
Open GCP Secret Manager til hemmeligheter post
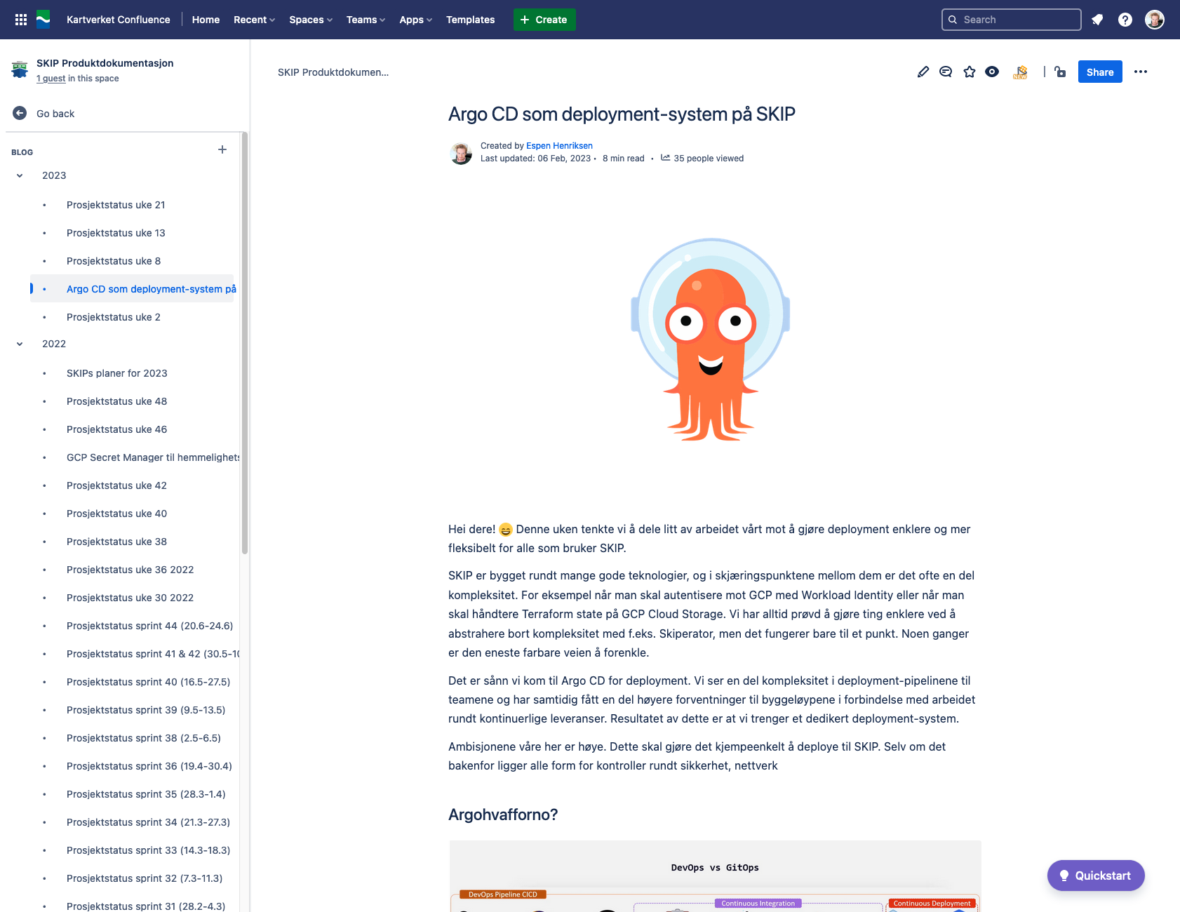[153, 457]
